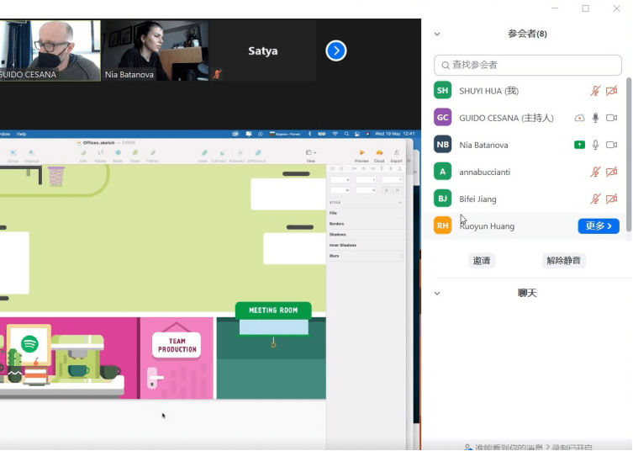Select the Nia Batanova video thumbnail
Image resolution: width=633 pixels, height=451 pixels.
coord(155,50)
